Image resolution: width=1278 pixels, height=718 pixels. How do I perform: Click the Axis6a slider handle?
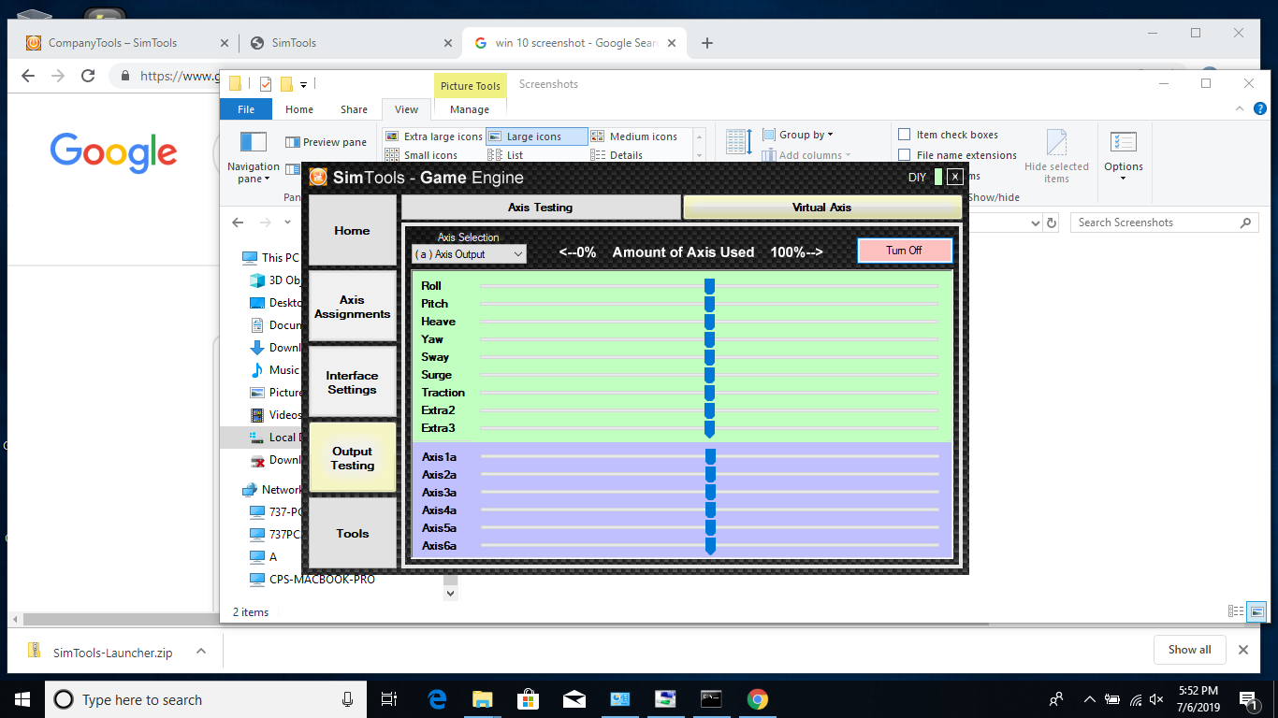point(710,546)
